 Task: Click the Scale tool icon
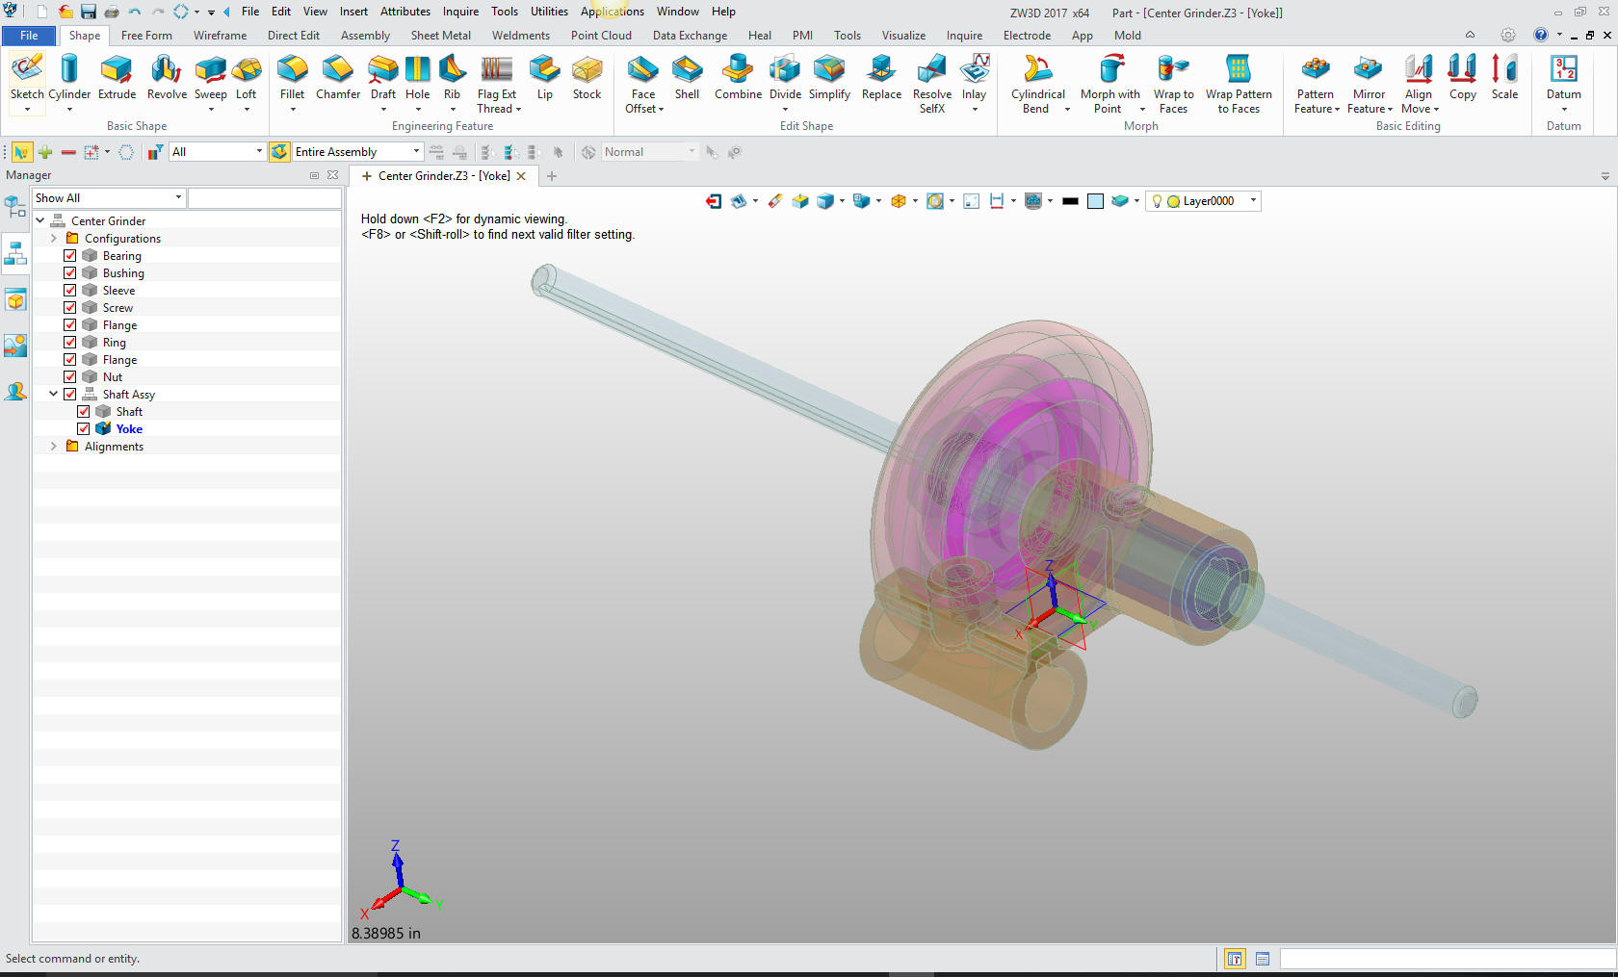1504,78
